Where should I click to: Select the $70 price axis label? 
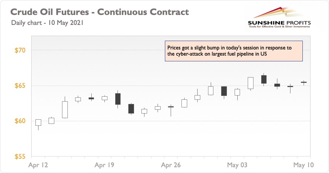[x=20, y=50]
